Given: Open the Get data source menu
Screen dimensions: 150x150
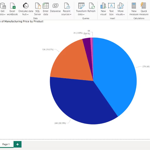Looking at the screenshot, I should tap(3, 9).
